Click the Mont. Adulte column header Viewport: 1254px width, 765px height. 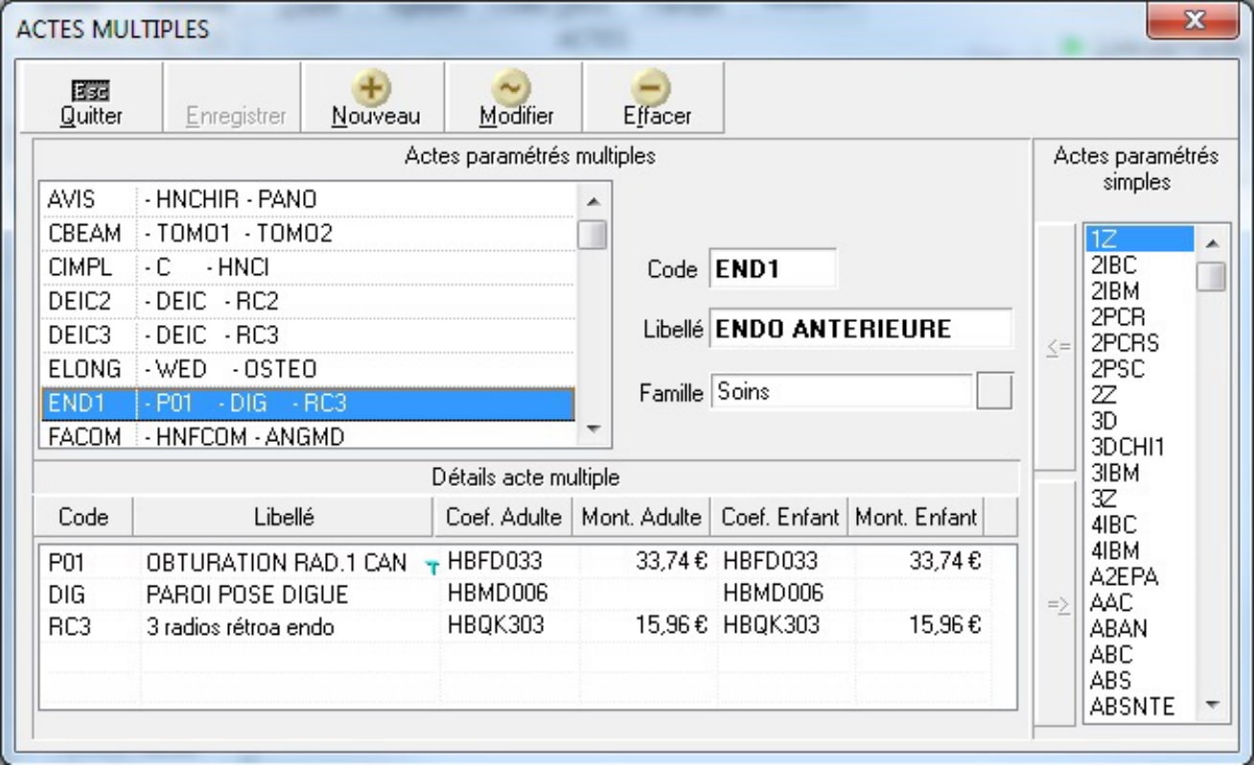pos(642,518)
